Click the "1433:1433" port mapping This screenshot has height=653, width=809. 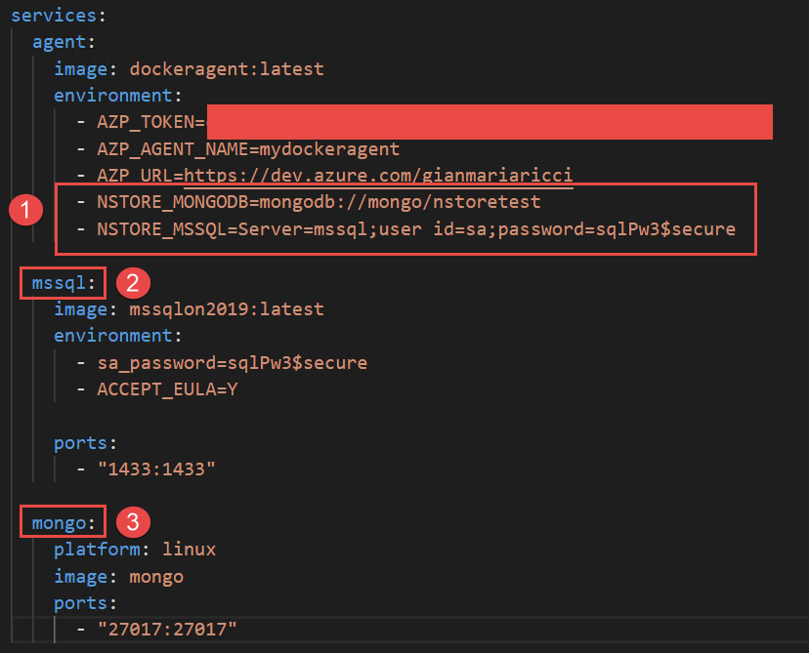coord(155,469)
